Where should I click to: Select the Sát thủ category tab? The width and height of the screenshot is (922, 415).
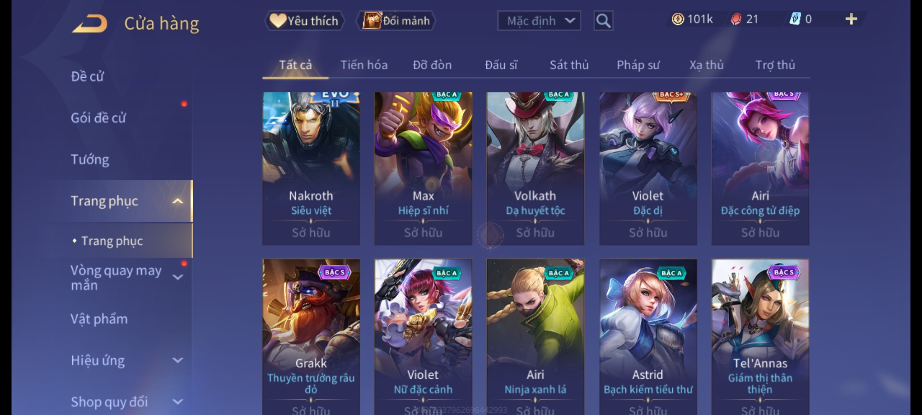[x=569, y=65]
